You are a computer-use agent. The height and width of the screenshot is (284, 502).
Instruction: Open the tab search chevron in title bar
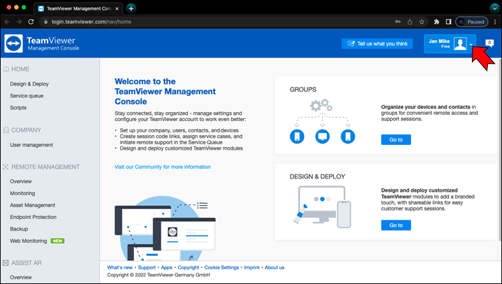[495, 9]
